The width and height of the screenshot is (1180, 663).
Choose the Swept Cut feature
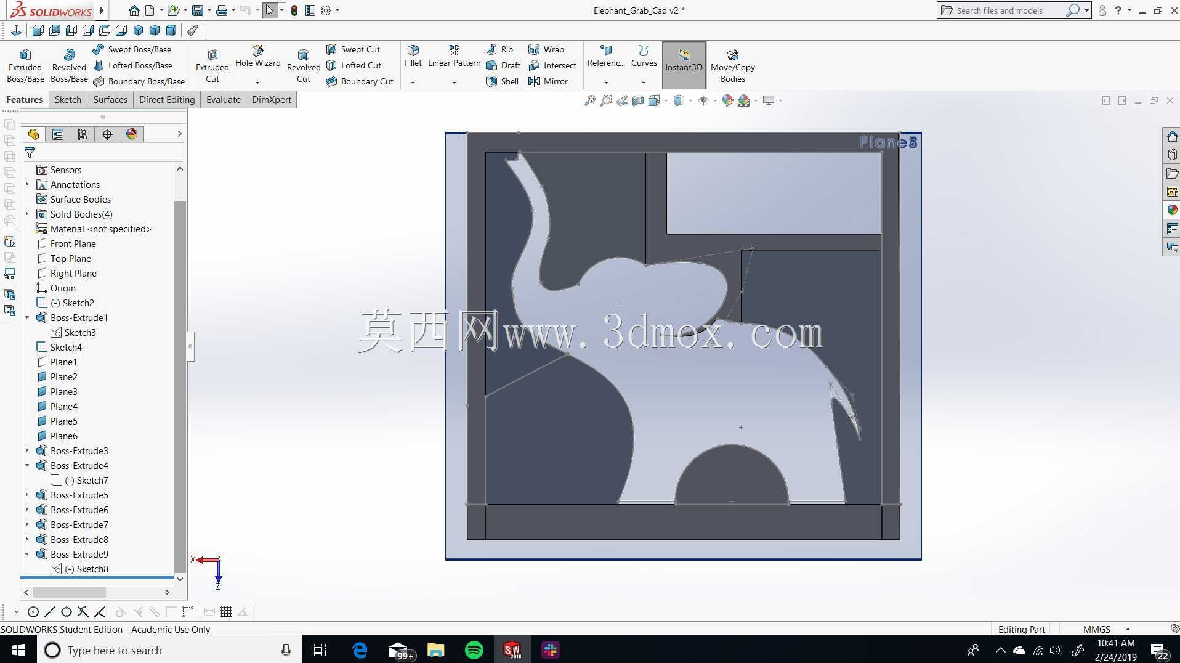point(353,49)
